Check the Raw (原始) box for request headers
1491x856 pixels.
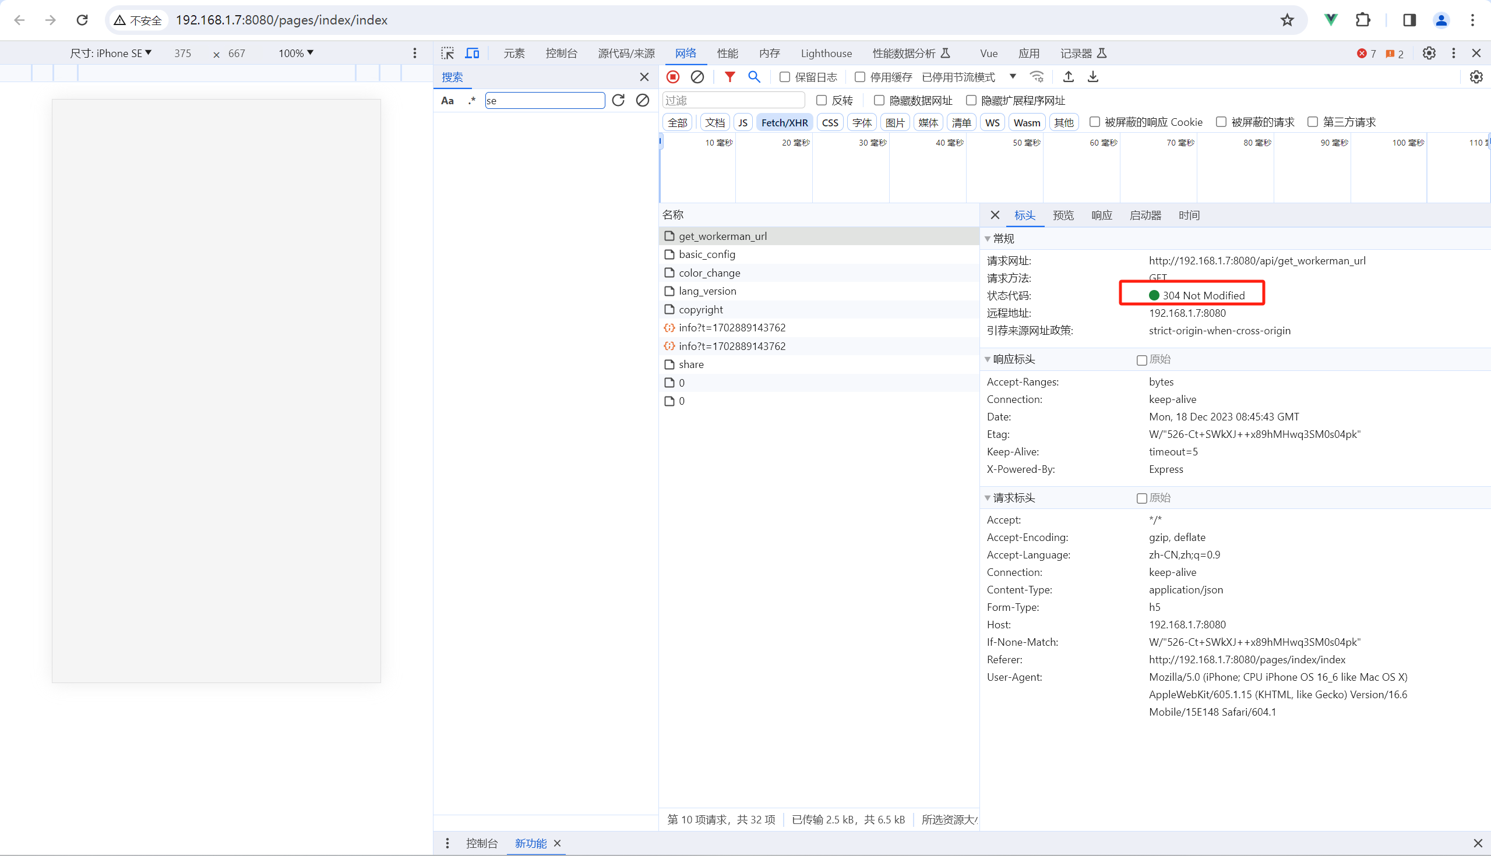point(1141,498)
